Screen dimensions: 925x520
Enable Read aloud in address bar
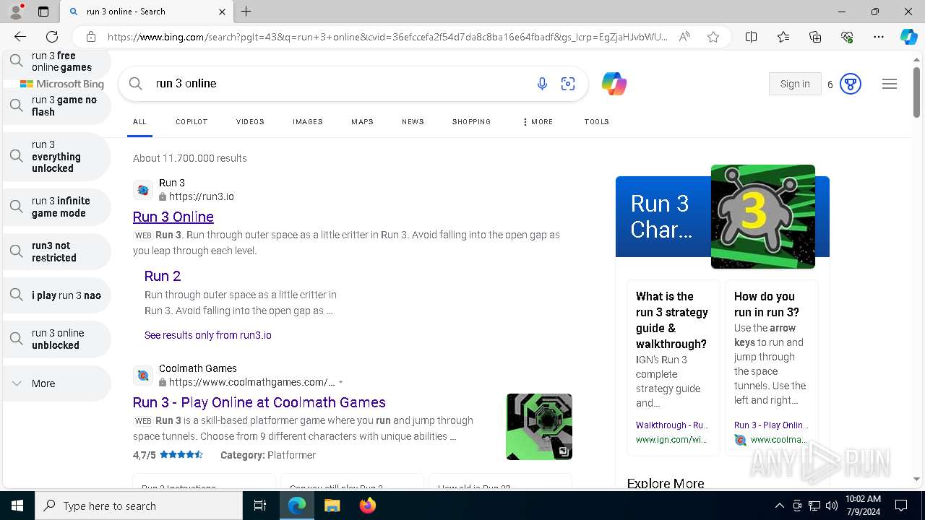click(x=684, y=37)
